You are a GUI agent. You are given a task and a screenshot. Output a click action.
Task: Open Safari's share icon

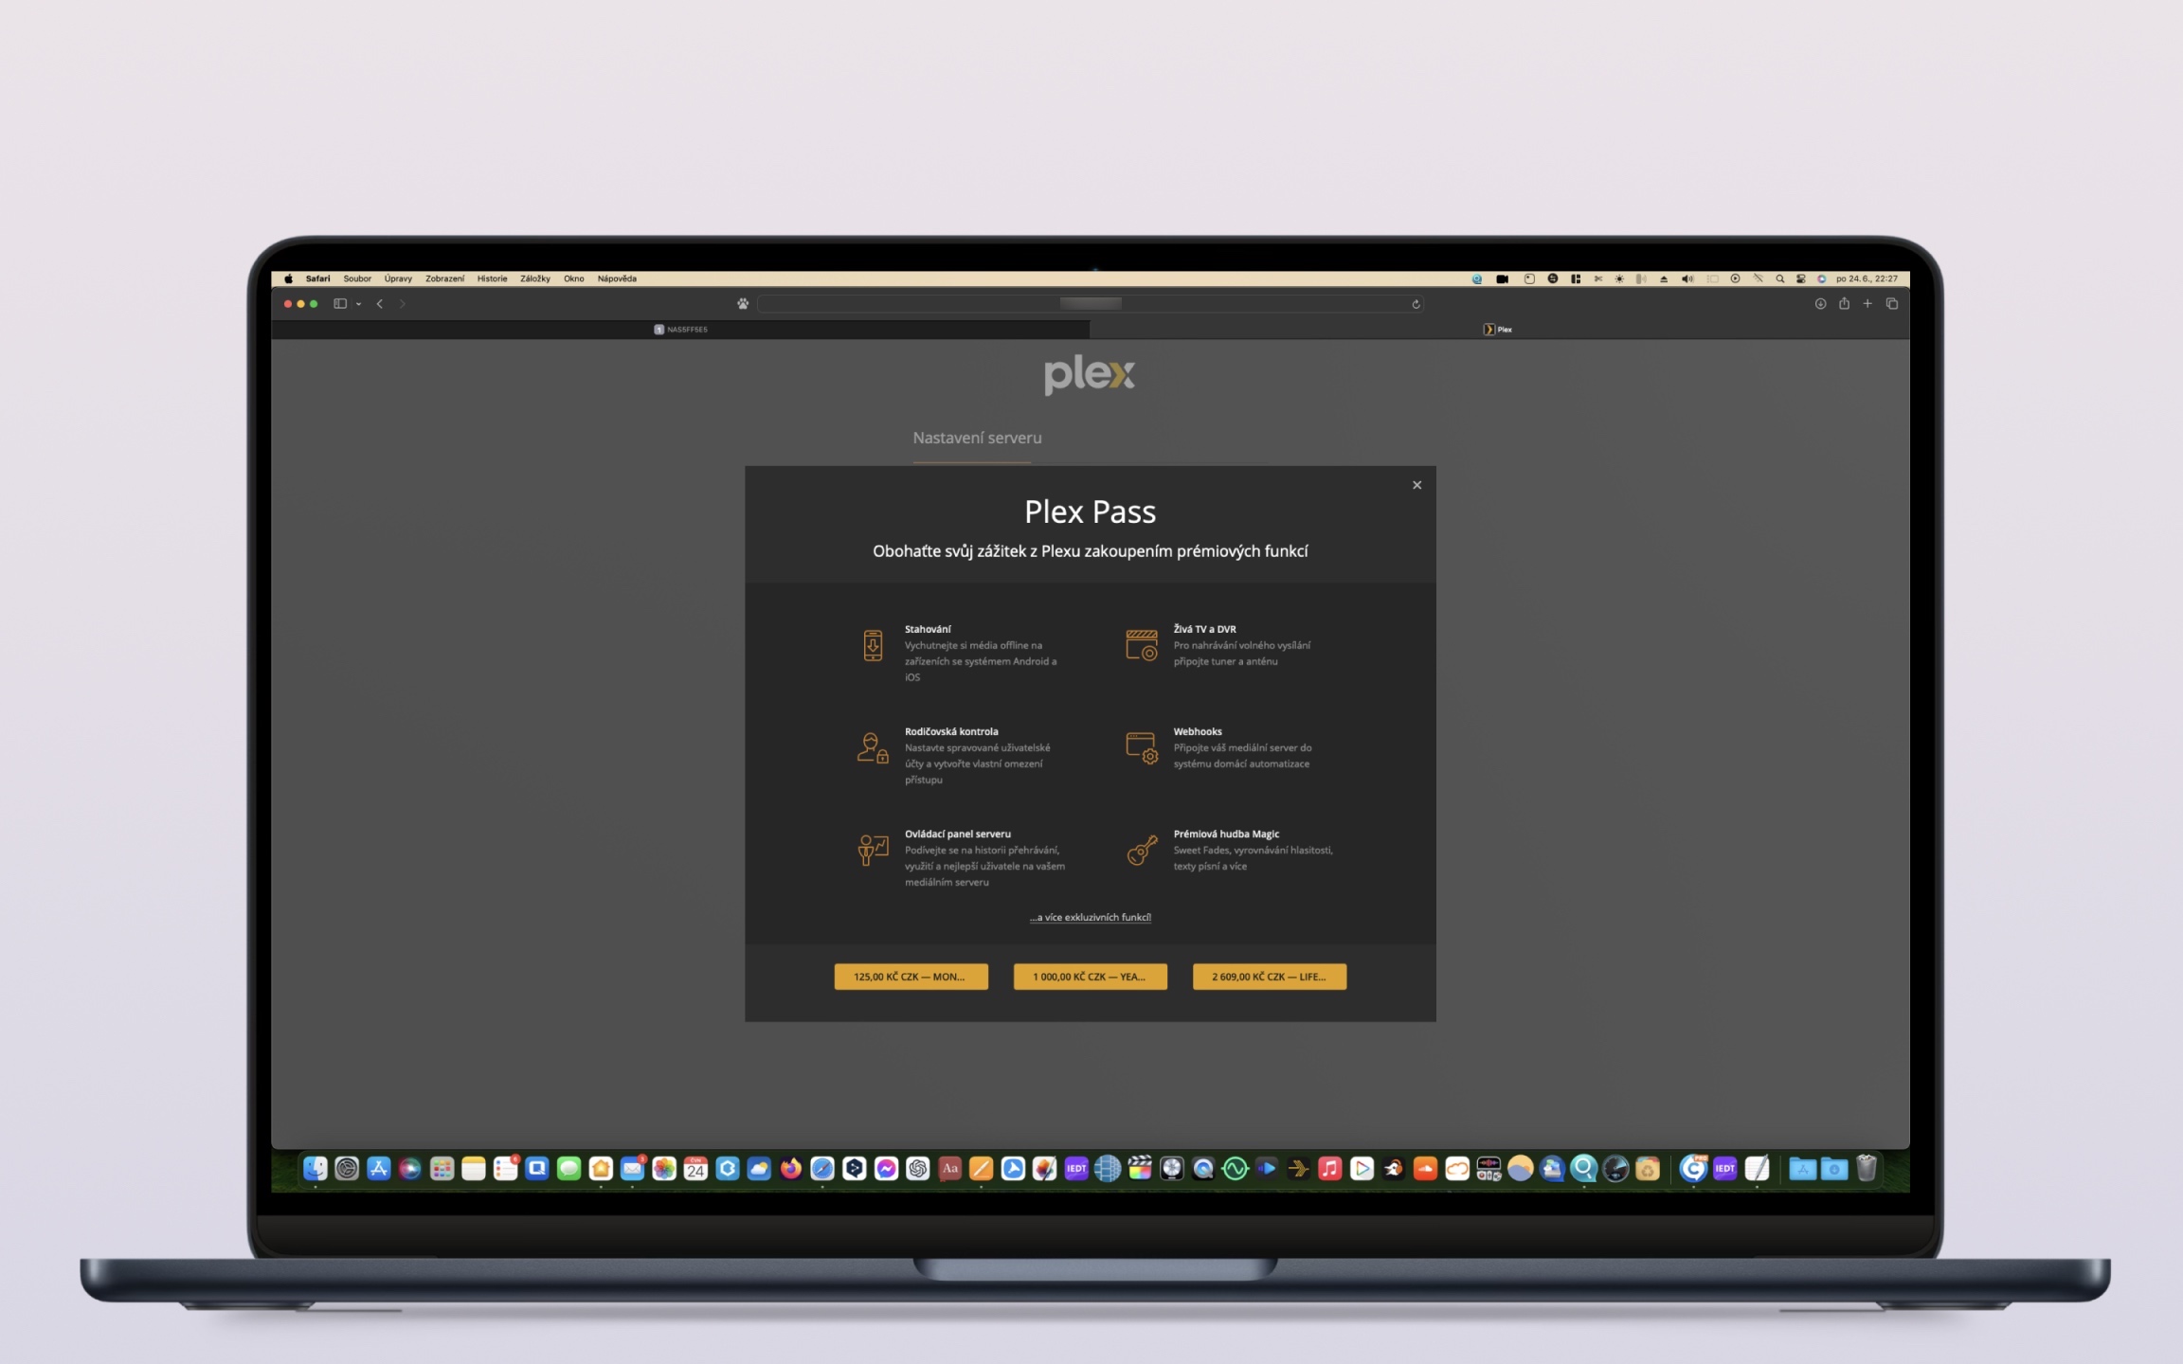[x=1844, y=304]
